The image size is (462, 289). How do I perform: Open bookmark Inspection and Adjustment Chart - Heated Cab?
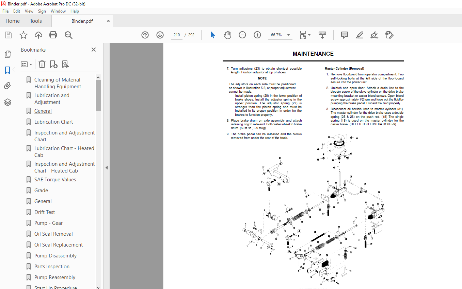click(x=64, y=167)
